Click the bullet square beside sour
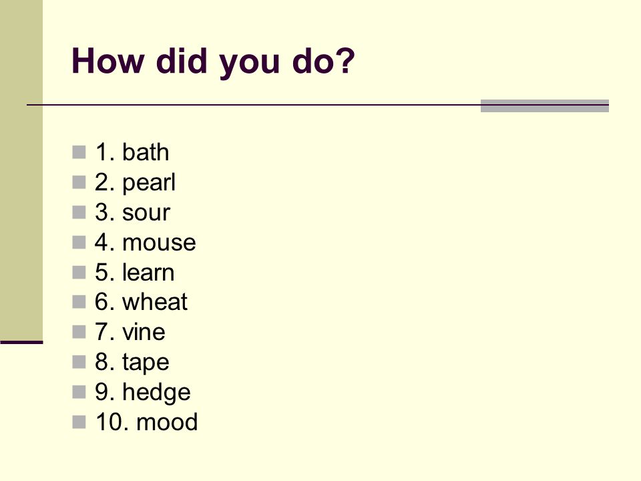 [x=79, y=212]
